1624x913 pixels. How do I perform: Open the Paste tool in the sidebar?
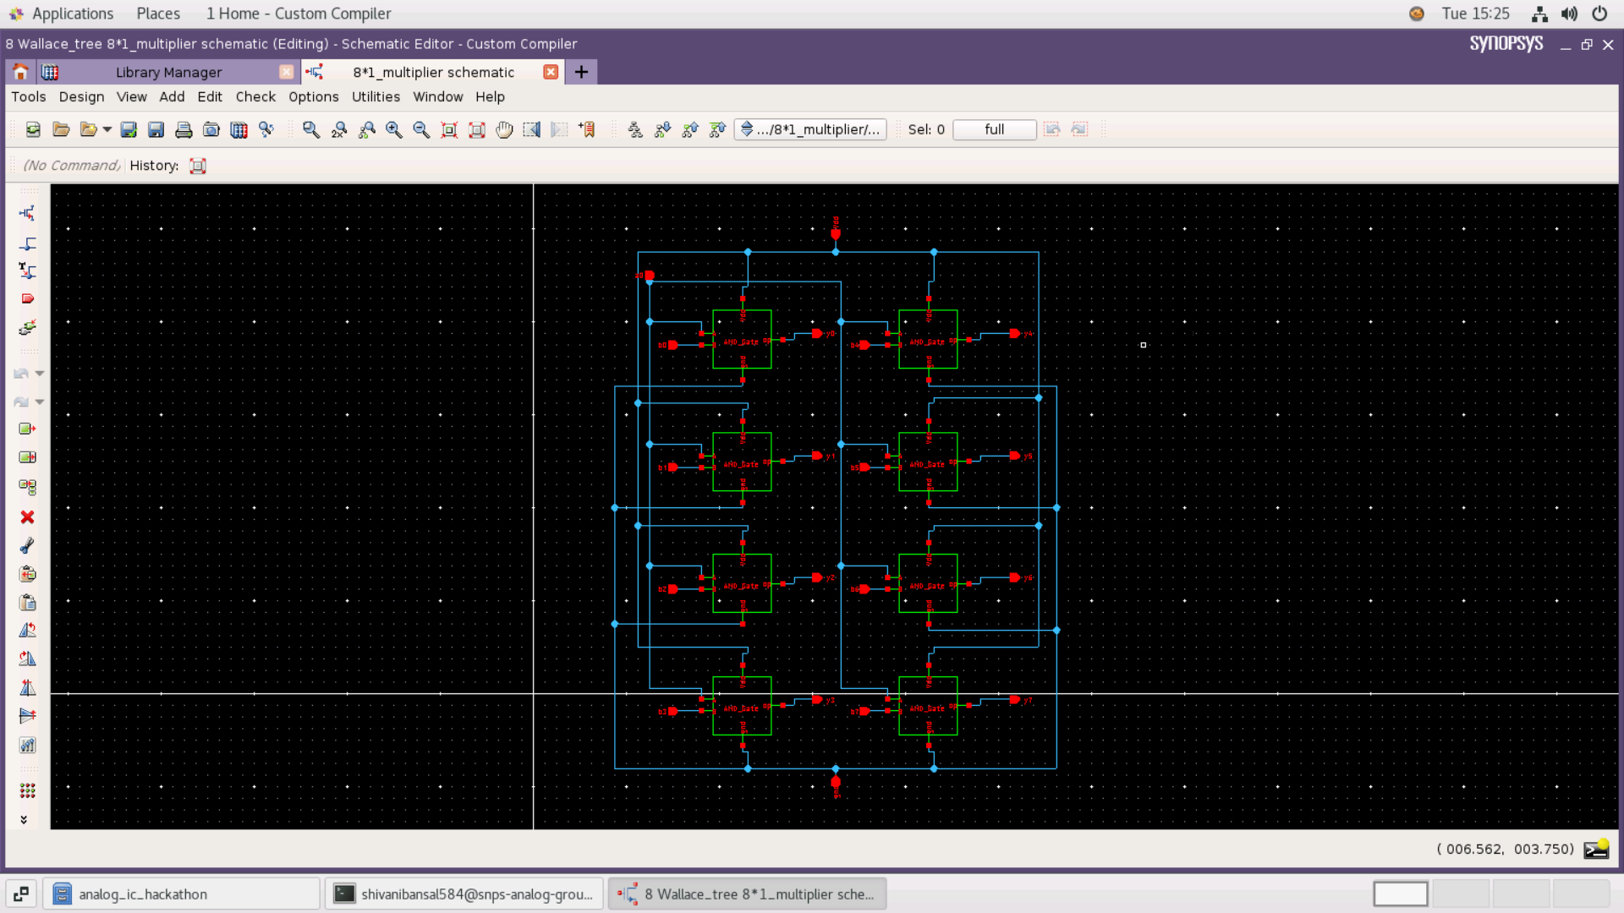(28, 603)
